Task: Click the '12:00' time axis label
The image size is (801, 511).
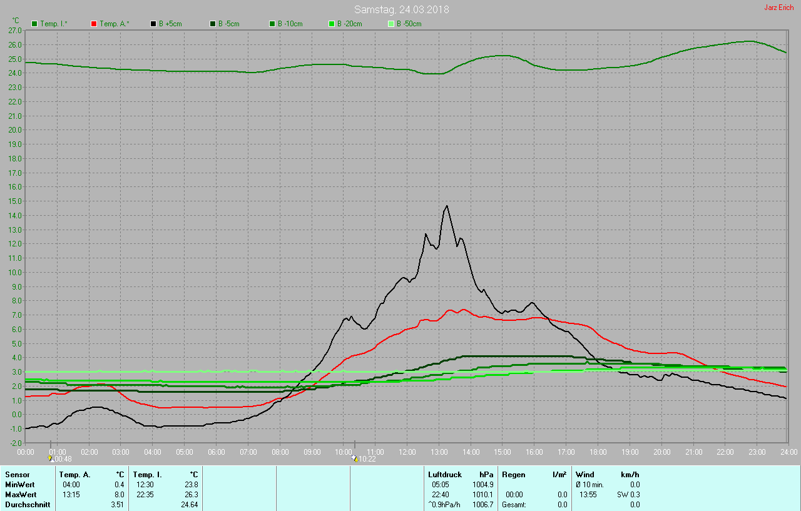Action: pyautogui.click(x=407, y=452)
